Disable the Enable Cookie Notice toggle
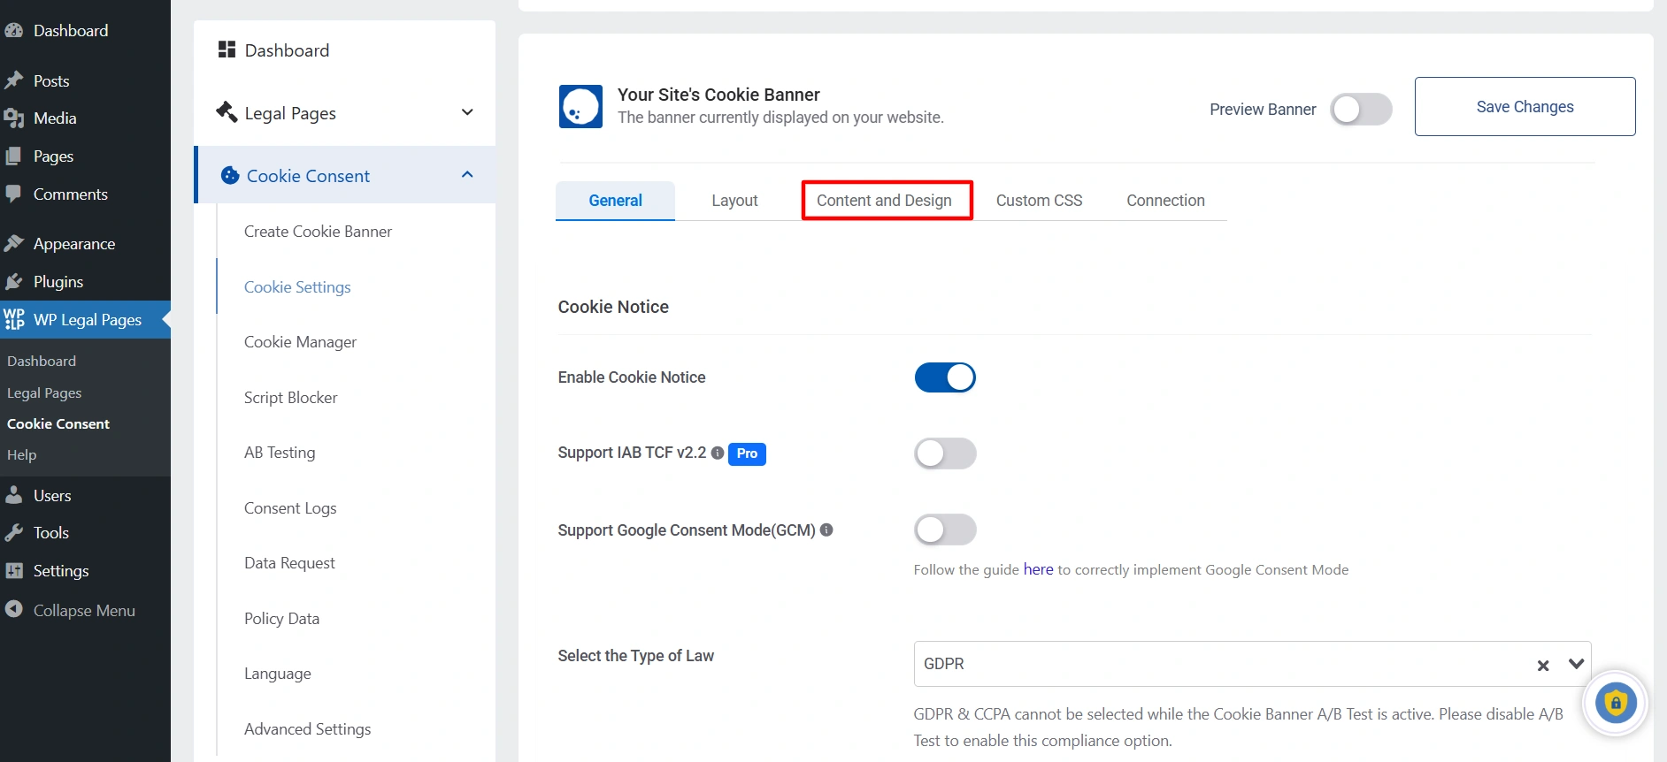This screenshot has width=1667, height=762. click(945, 377)
